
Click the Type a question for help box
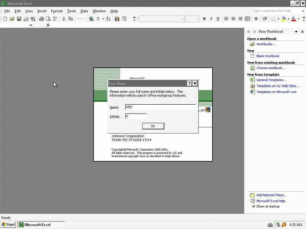277,11
